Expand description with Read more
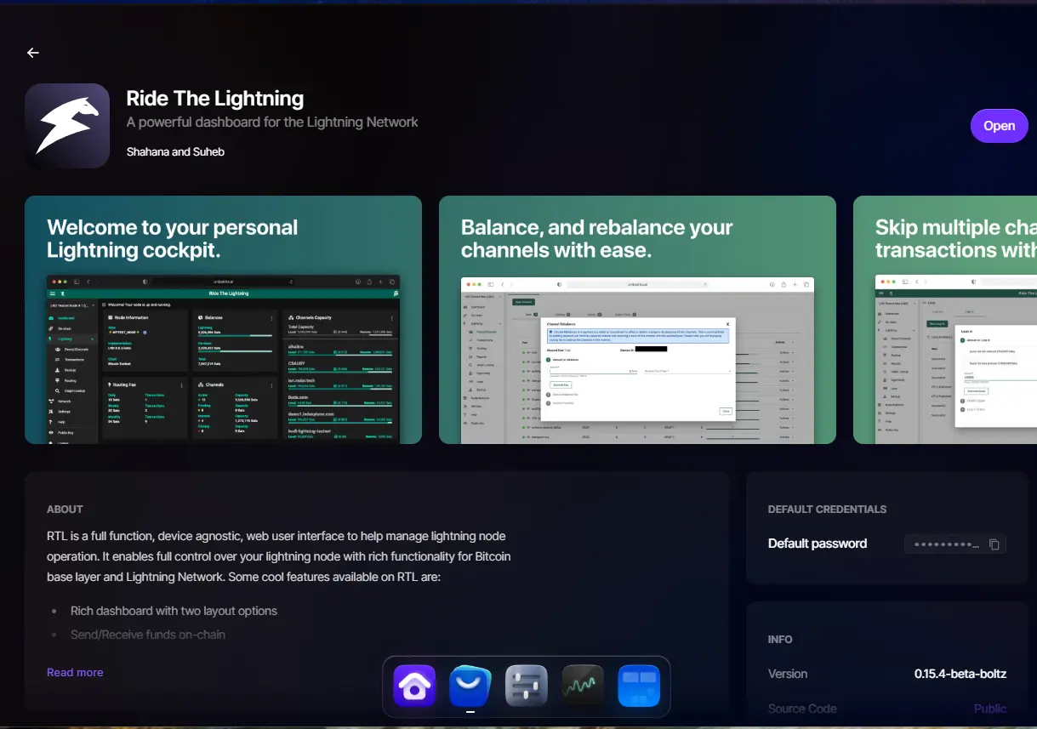1037x729 pixels. click(x=75, y=672)
